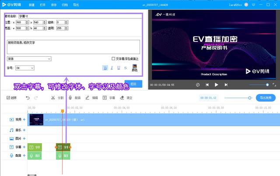Image resolution: width=280 pixels, height=176 pixels.
Task: Click the 配音 microphone toolbar tool
Action: click(x=74, y=98)
